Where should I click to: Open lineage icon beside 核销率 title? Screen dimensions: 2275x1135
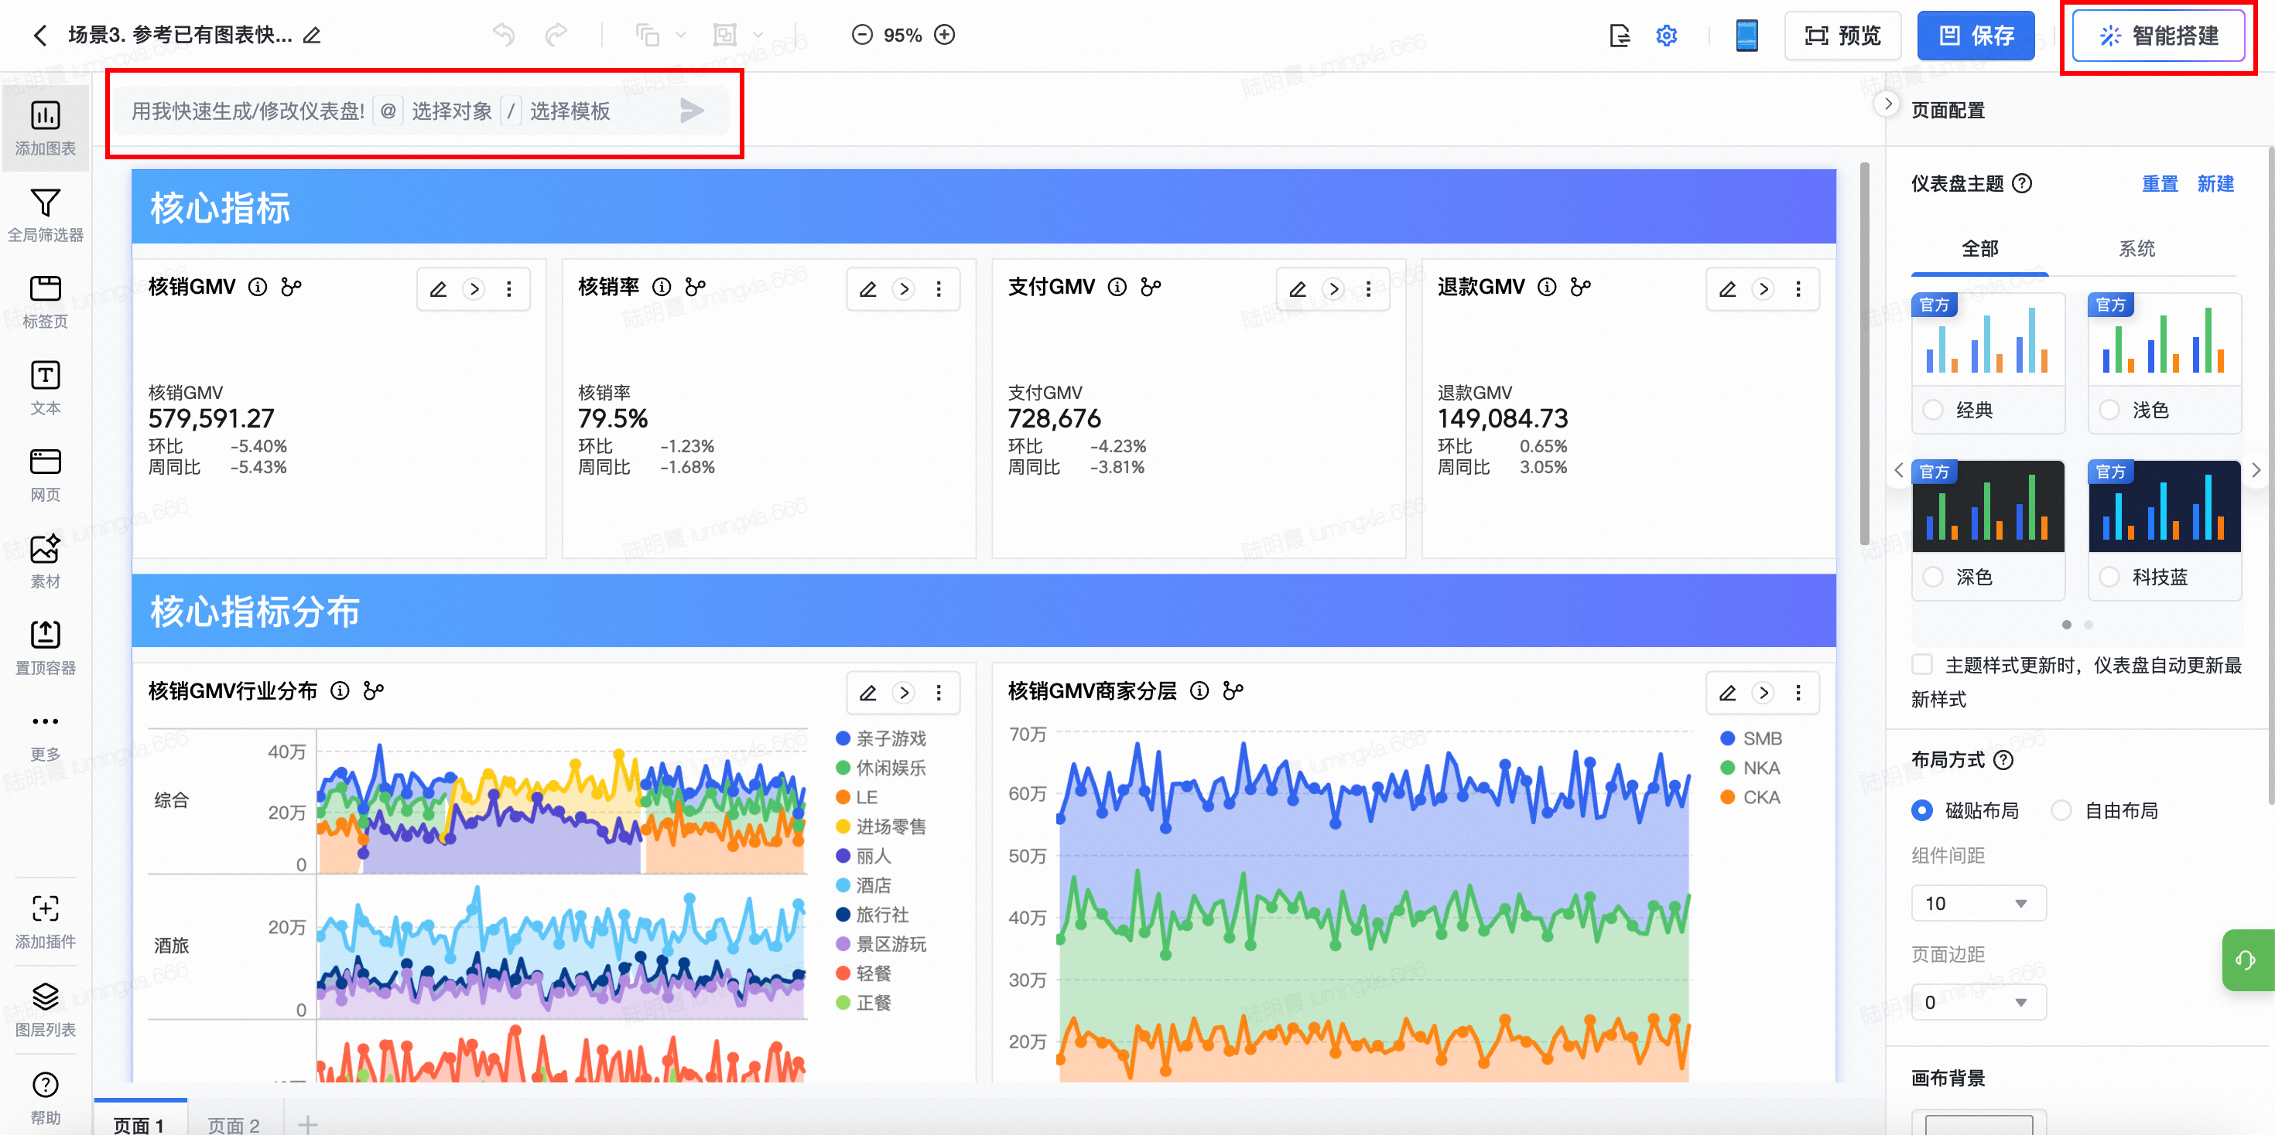[696, 287]
